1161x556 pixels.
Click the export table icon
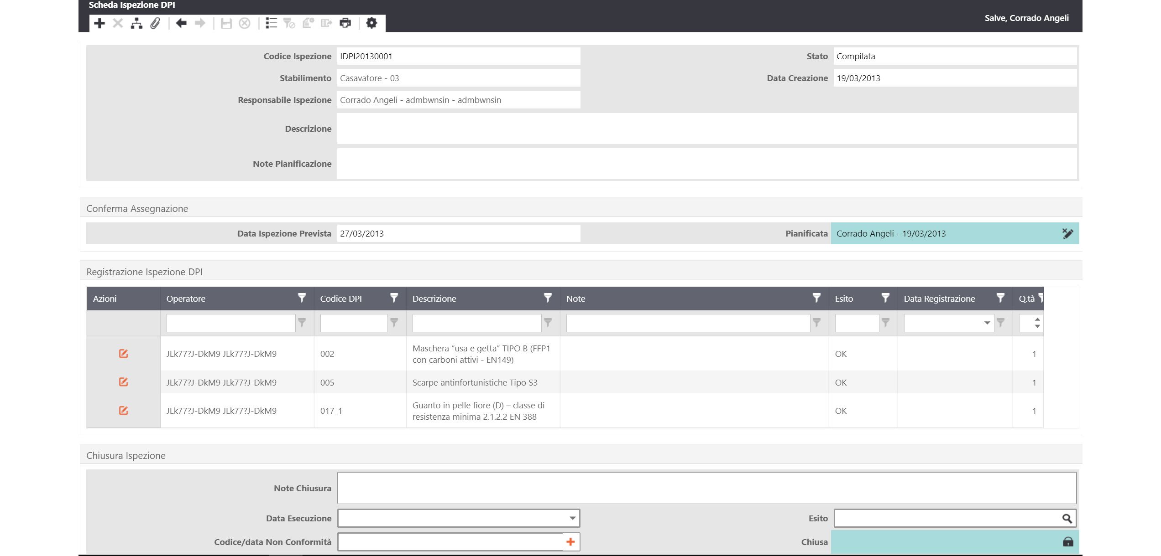326,23
